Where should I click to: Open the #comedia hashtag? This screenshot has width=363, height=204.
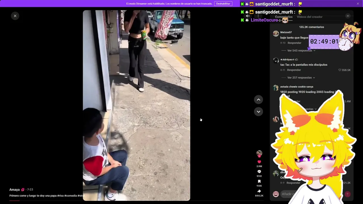pyautogui.click(x=71, y=196)
